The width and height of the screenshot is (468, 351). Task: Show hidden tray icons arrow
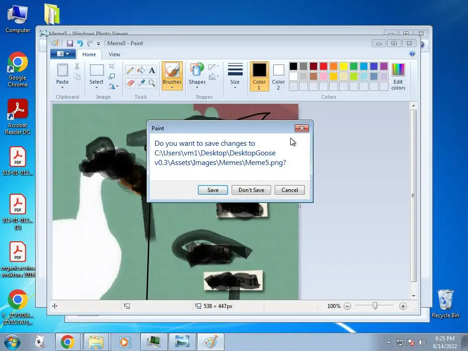(x=388, y=342)
